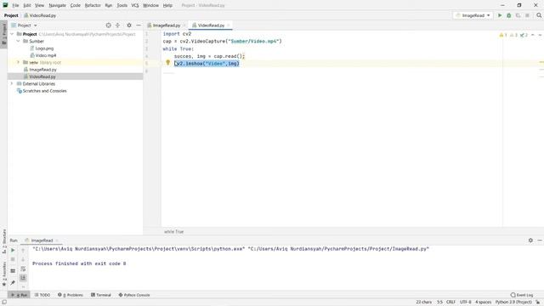This screenshot has height=306, width=544.
Task: Open the Navigate menu
Action: 57,5
